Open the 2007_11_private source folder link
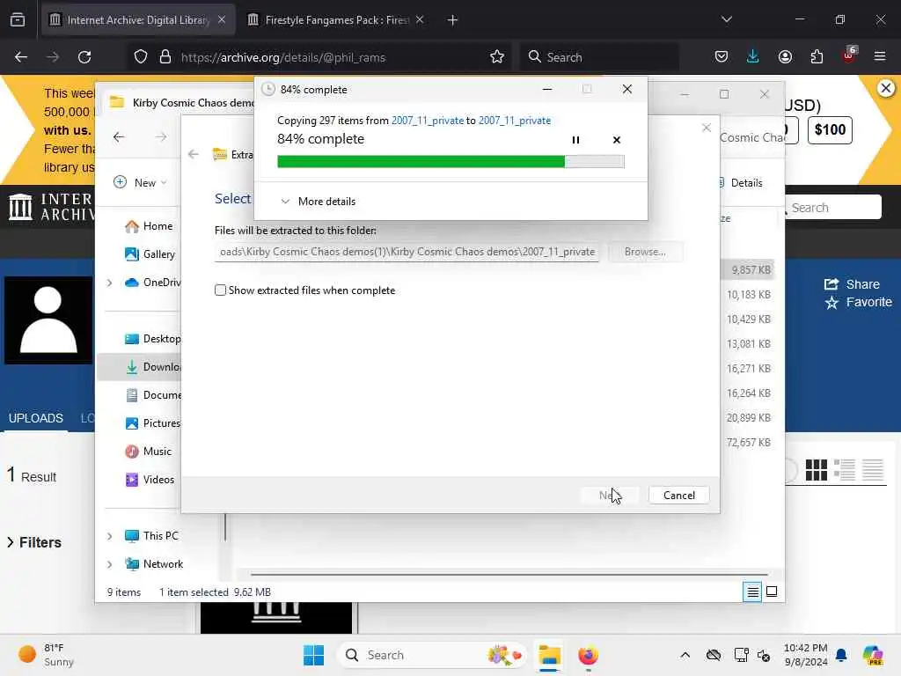Viewport: 901px width, 676px height. (427, 120)
